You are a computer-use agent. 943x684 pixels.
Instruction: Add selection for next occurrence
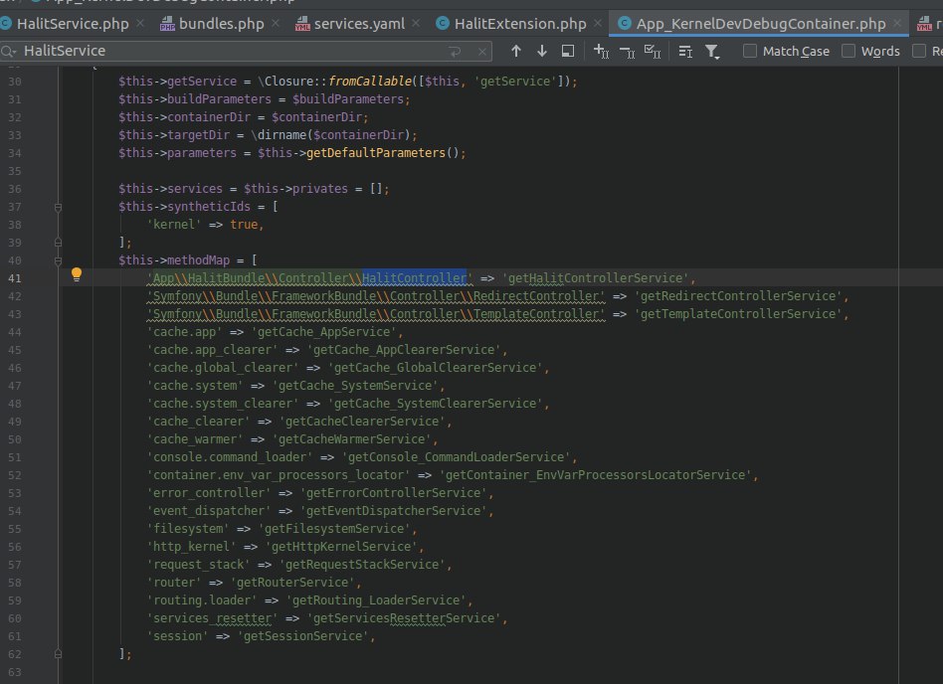tap(602, 51)
